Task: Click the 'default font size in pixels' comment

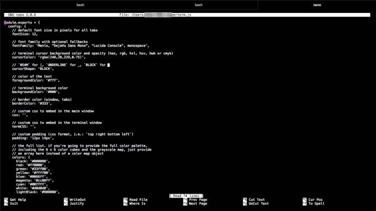Action: tap(55, 30)
